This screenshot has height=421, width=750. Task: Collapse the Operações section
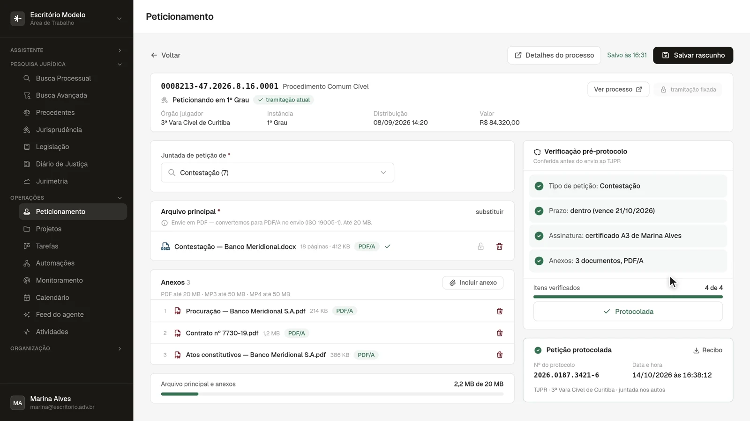(66, 198)
